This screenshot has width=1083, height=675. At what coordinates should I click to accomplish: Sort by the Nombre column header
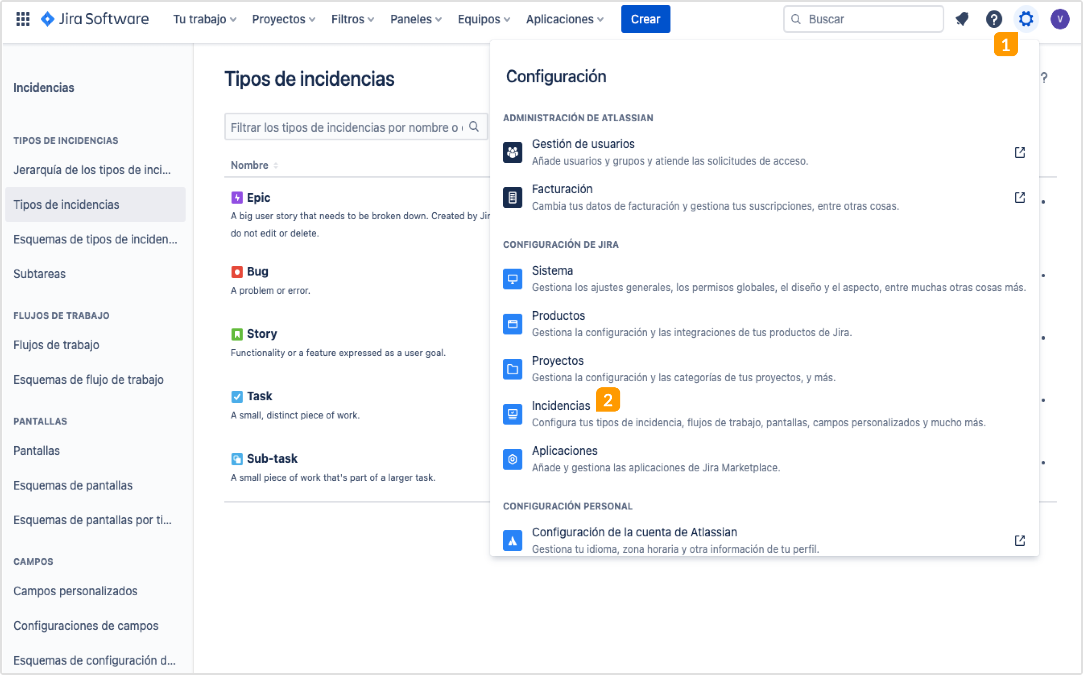click(x=254, y=165)
